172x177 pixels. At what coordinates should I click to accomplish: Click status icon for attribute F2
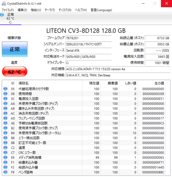tap(6, 167)
